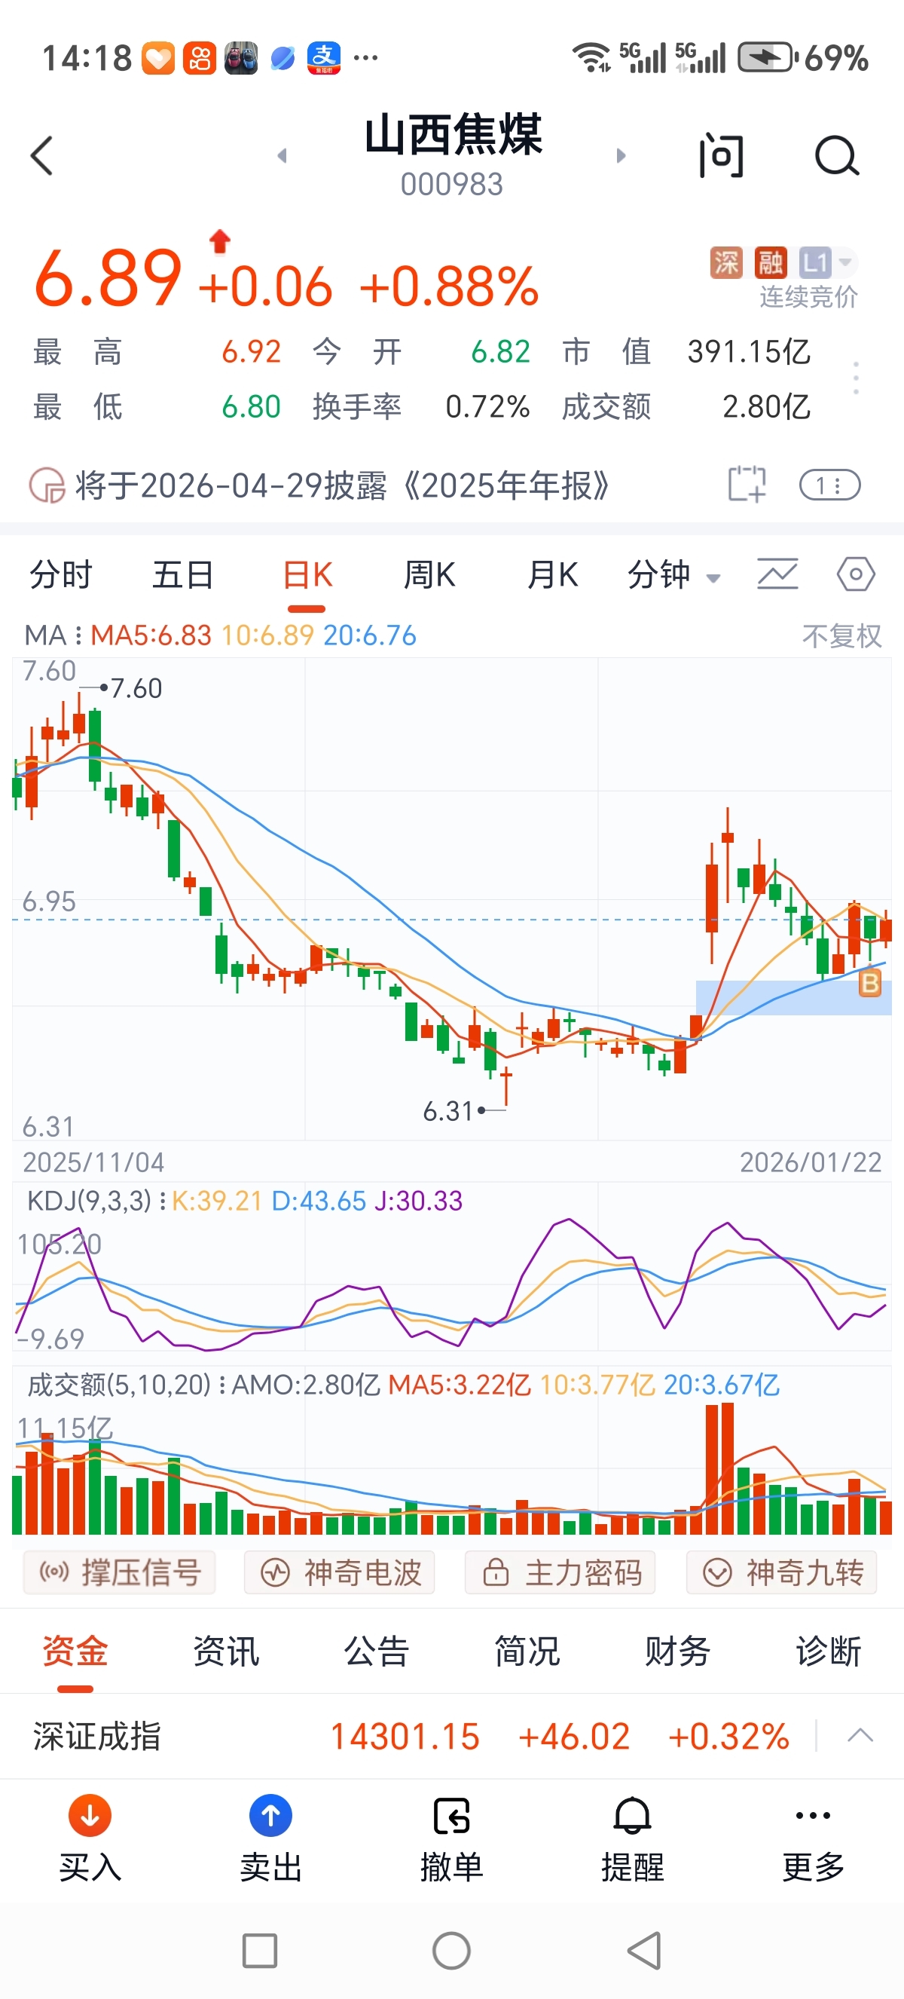This screenshot has width=904, height=1999.
Task: Switch to the 财务 tab
Action: pos(677,1652)
